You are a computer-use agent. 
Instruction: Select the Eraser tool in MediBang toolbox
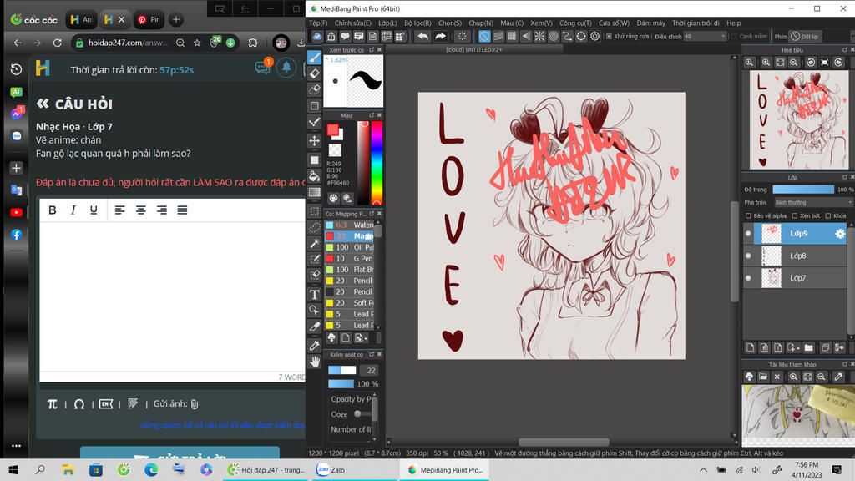315,73
